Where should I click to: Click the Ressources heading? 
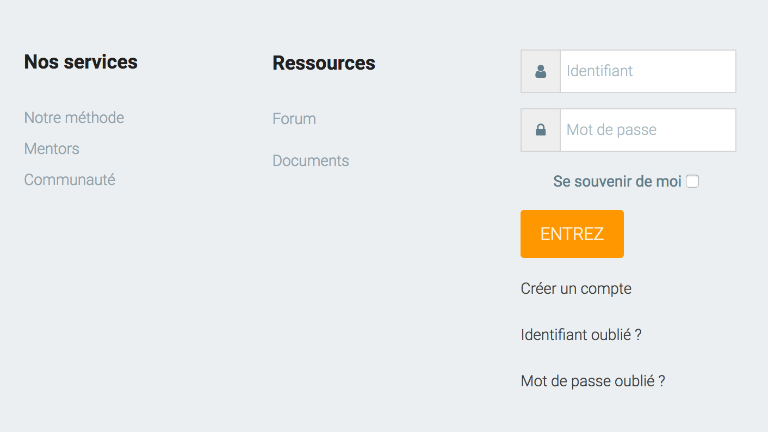pos(324,63)
